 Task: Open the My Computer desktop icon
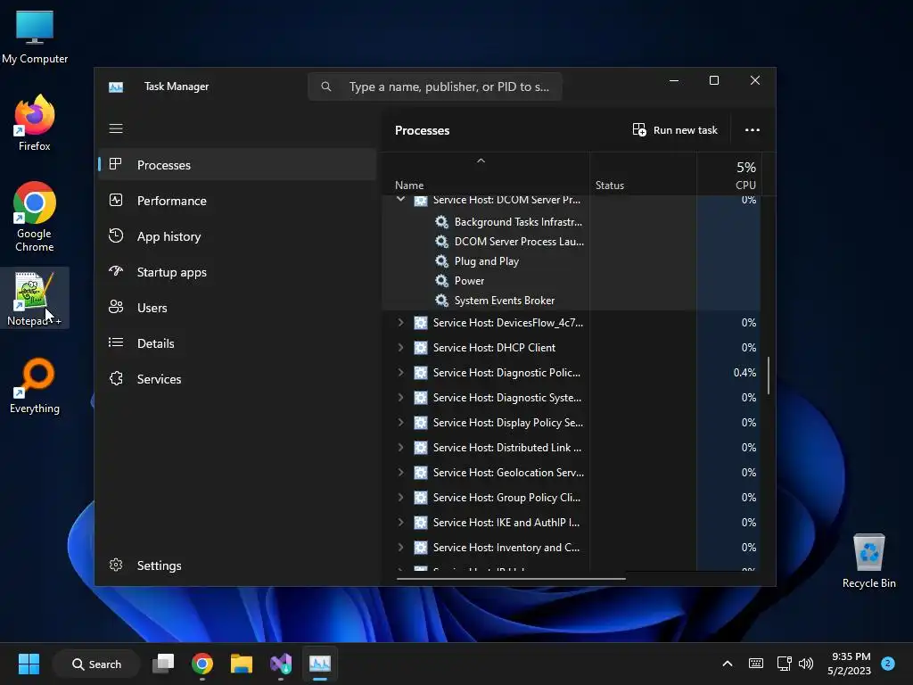[35, 37]
